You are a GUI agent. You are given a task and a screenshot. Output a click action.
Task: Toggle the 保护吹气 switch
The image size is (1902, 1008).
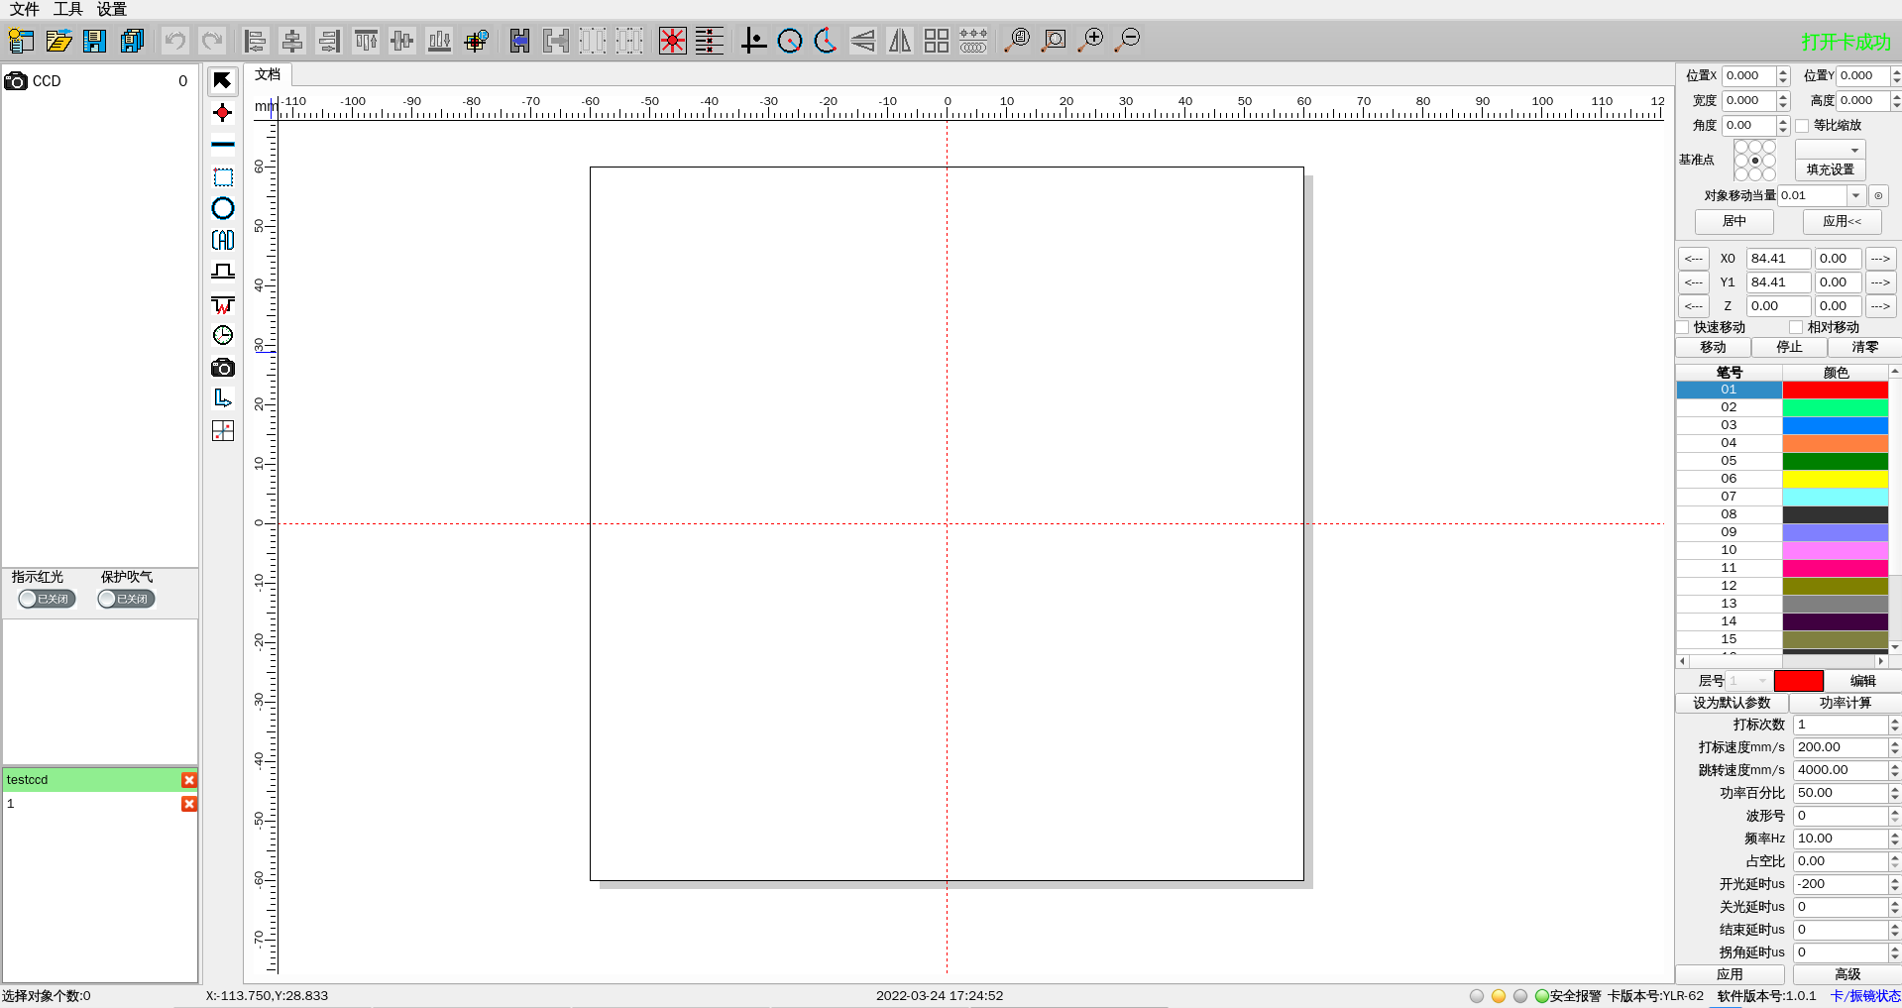pos(126,599)
